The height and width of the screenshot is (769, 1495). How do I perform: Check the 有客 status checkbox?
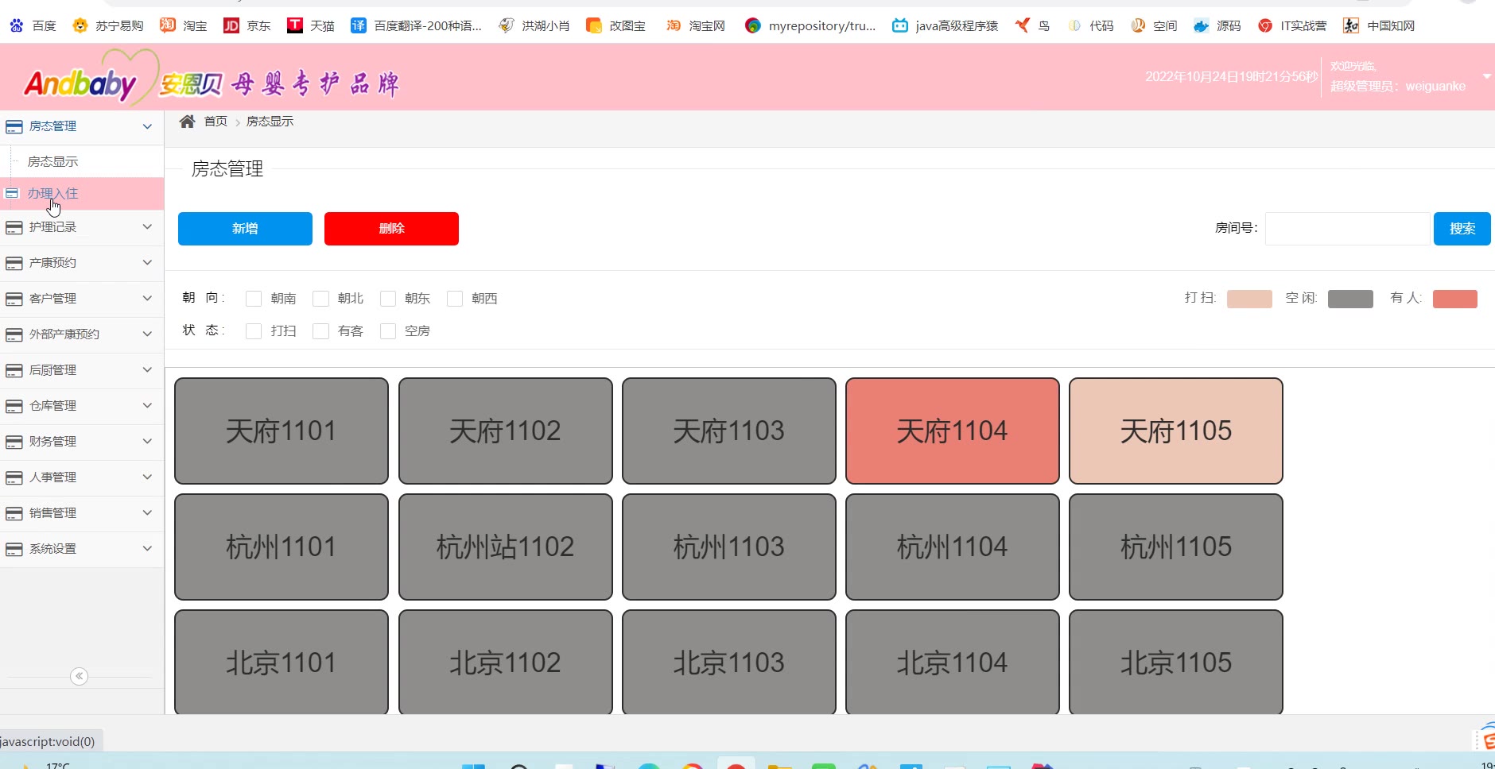point(320,330)
